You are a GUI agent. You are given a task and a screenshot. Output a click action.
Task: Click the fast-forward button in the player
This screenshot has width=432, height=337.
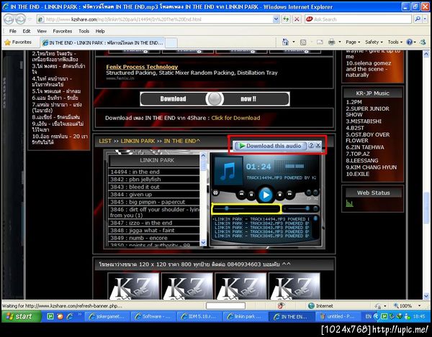tap(289, 194)
